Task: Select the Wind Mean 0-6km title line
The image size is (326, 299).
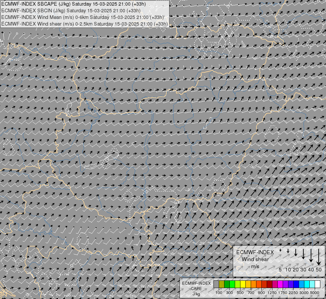Action: [x=83, y=17]
